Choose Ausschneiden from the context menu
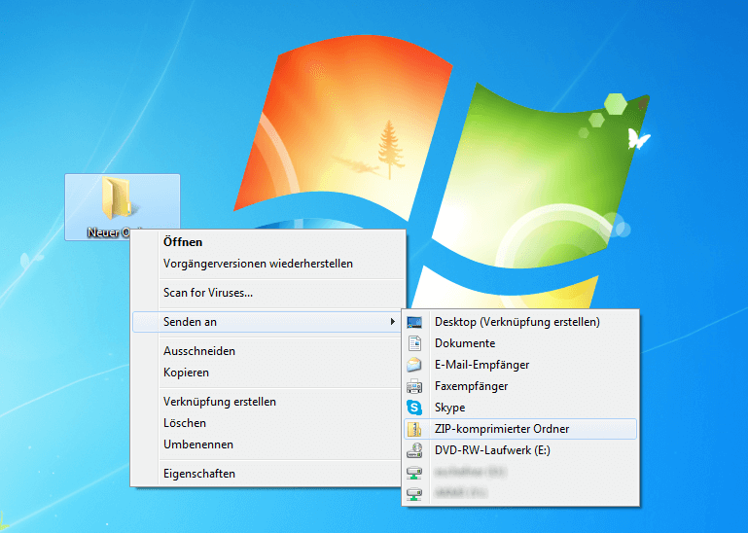Image resolution: width=748 pixels, height=533 pixels. (x=199, y=351)
